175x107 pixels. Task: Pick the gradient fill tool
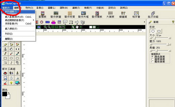pos(17,49)
